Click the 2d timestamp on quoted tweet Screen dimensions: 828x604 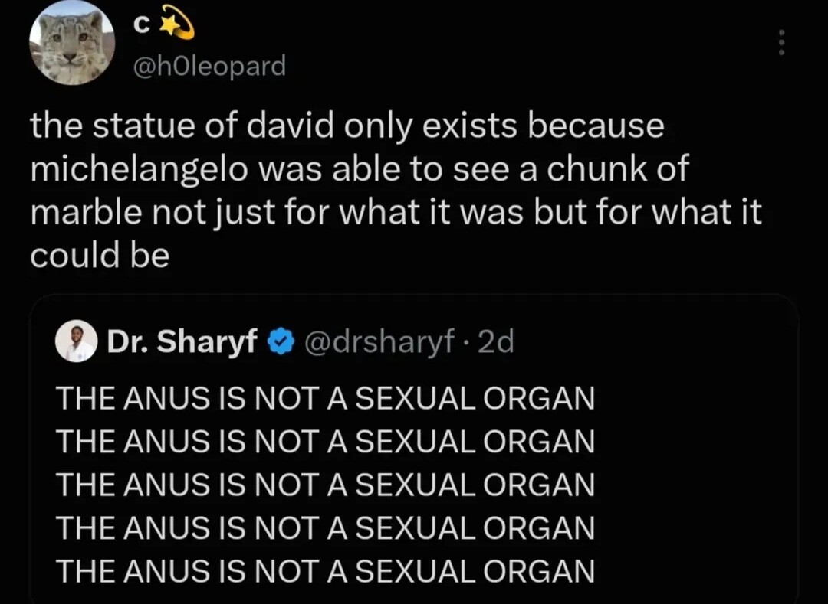(x=495, y=342)
